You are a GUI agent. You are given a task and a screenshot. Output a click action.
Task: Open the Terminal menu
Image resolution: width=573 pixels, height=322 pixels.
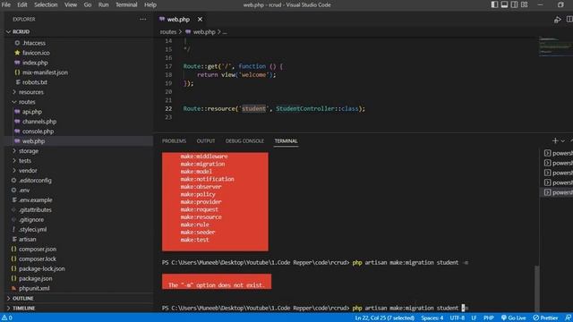(126, 4)
